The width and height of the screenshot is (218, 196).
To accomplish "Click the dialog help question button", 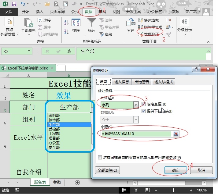I will (x=197, y=69).
